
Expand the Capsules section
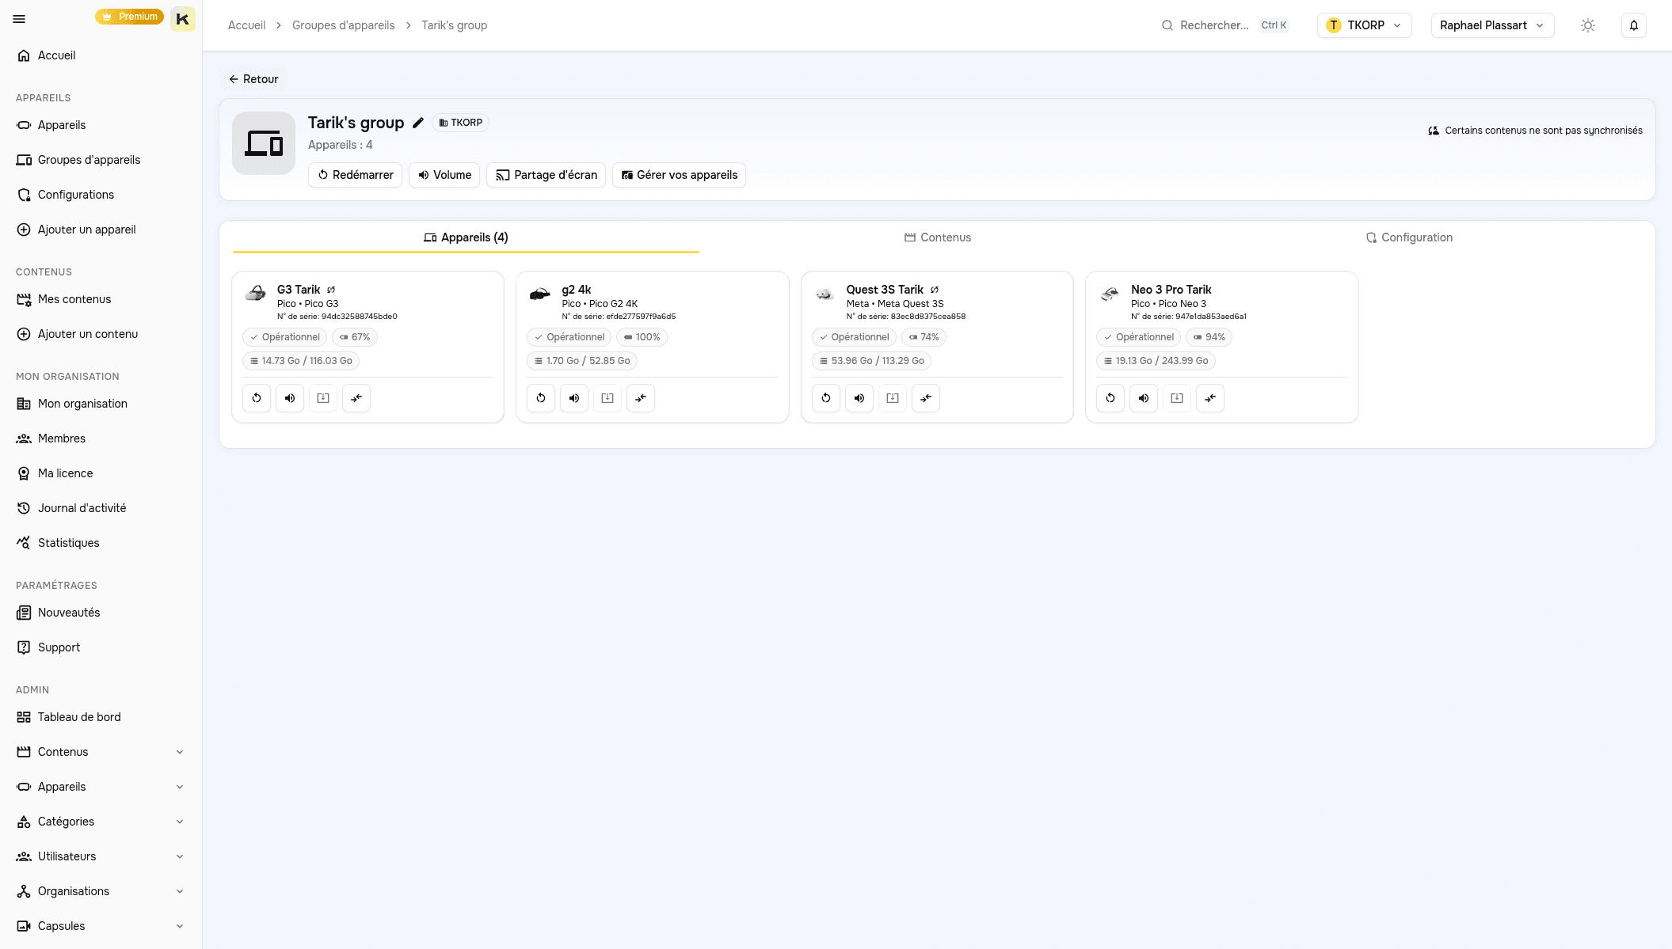[x=101, y=926]
